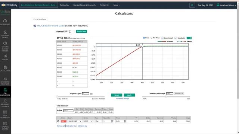Screen dimensions: 239x134
Task: Open the Jonathan Mikula account dropdown
Action: pyautogui.click(x=228, y=5)
